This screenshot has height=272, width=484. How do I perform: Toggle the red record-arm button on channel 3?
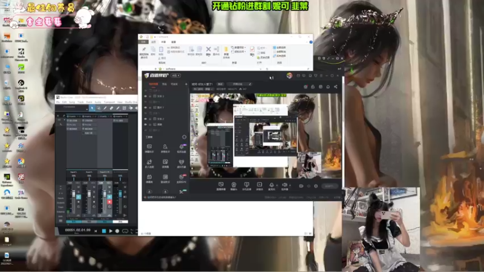(x=110, y=202)
